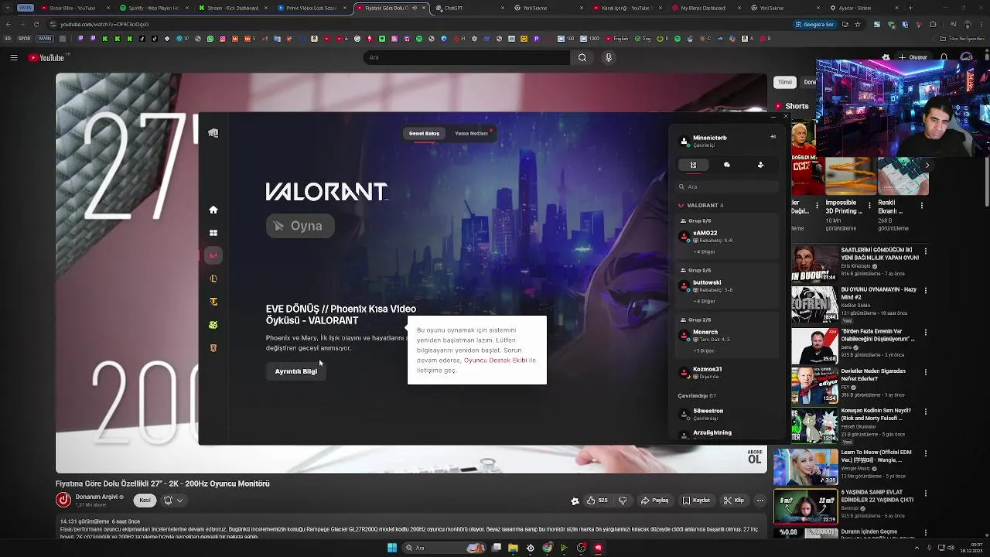
Task: Click the Riot fist logo in the client
Action: click(213, 133)
